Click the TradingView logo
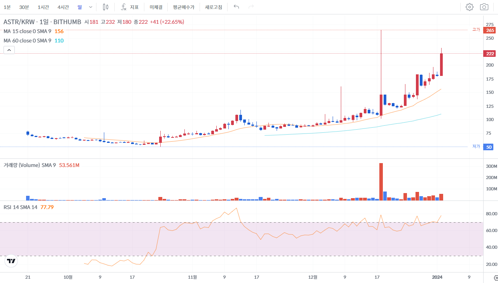This screenshot has width=498, height=283. click(11, 261)
